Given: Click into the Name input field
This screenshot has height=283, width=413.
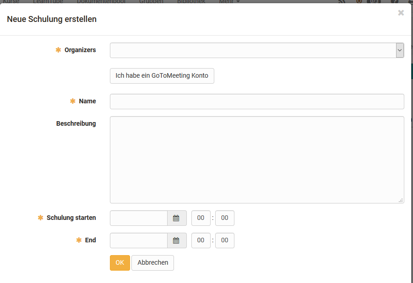Looking at the screenshot, I should pyautogui.click(x=256, y=101).
